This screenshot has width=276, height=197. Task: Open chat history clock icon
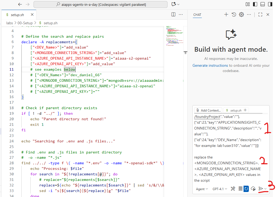click(x=234, y=15)
